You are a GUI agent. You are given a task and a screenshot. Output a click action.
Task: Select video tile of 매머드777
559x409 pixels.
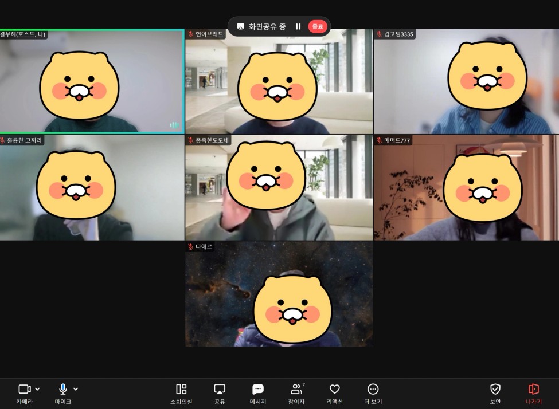pyautogui.click(x=466, y=188)
